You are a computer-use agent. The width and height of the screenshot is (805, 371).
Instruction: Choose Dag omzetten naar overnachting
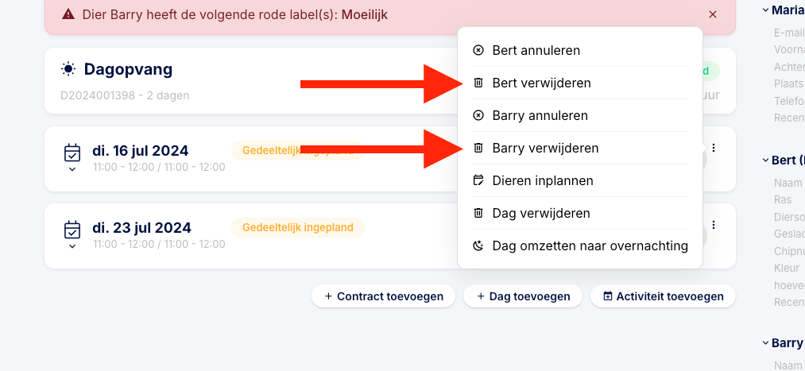[x=590, y=245]
